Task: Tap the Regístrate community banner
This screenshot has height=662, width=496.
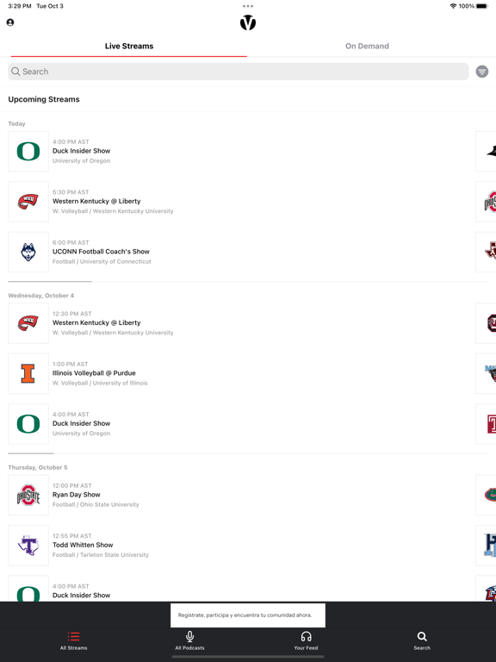Action: pyautogui.click(x=248, y=615)
